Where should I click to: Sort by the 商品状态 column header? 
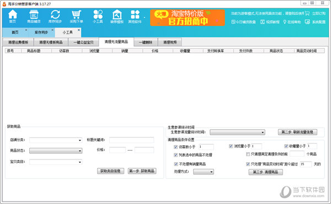point(279,51)
